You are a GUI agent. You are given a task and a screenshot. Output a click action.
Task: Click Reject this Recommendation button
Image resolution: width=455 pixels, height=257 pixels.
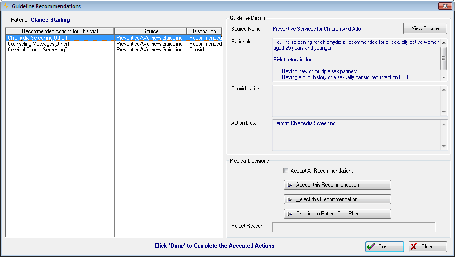[338, 199]
